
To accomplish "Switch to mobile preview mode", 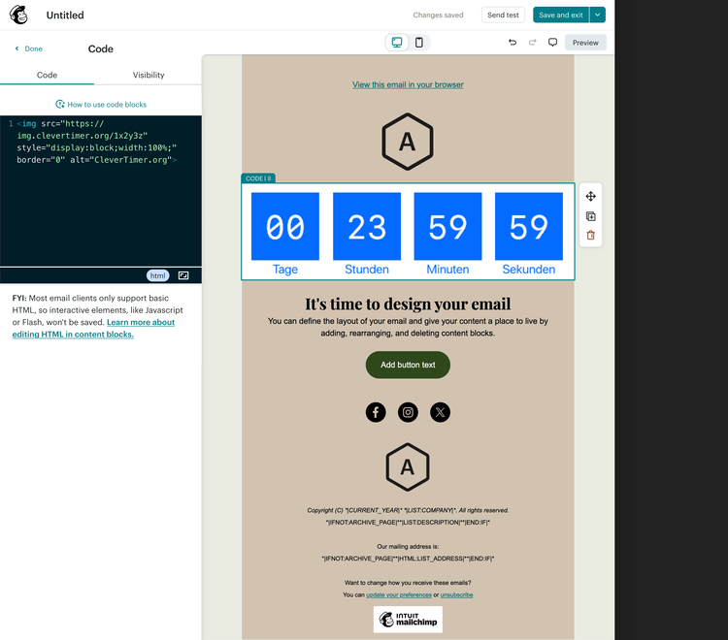I will point(418,43).
